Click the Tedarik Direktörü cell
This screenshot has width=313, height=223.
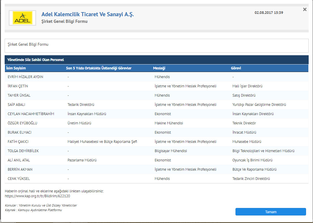click(81, 105)
